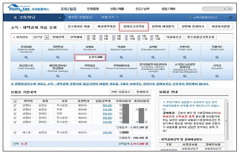
Task: Open 소기업/소상공인 공제부금 magnifier icon
Action: point(185,76)
